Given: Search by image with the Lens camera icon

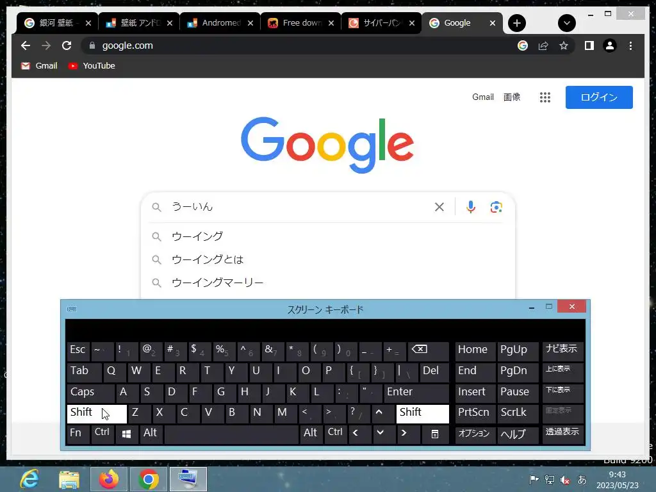Looking at the screenshot, I should (496, 207).
